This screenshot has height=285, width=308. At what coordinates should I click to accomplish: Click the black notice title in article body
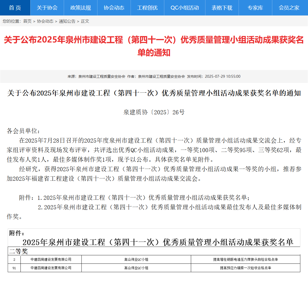pyautogui.click(x=154, y=93)
